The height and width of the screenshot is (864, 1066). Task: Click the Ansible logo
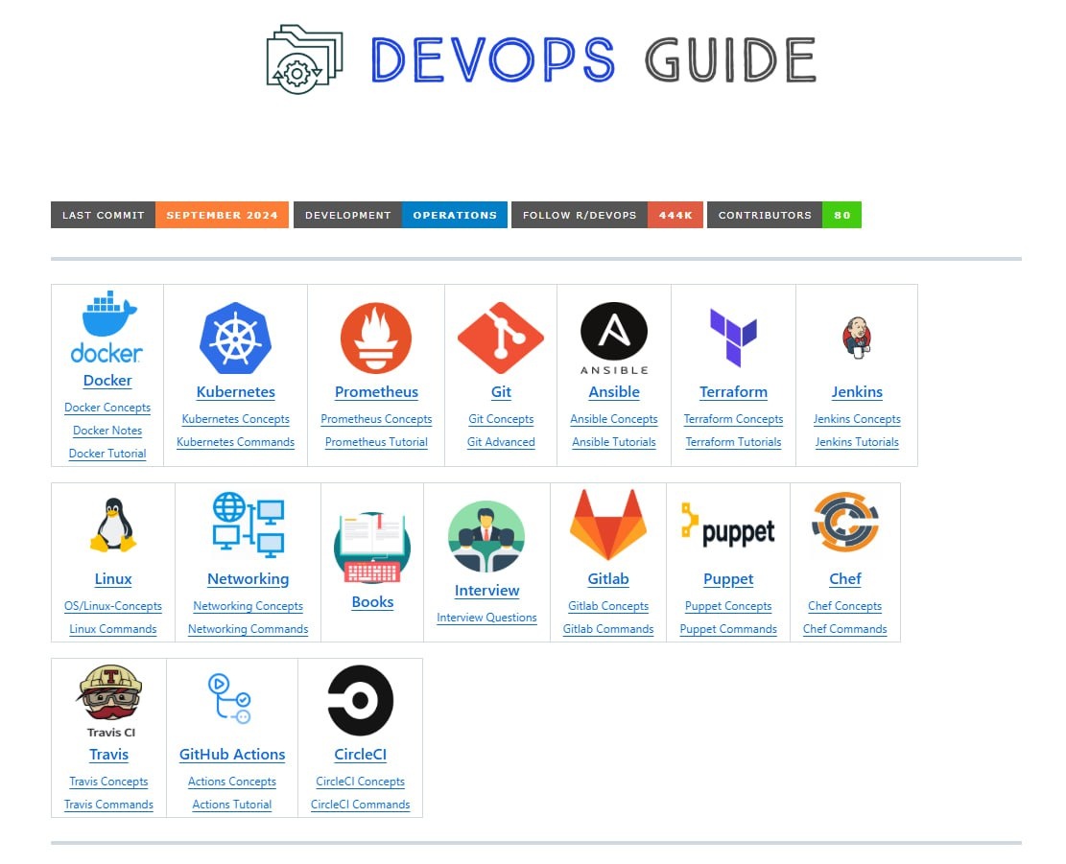pos(614,339)
